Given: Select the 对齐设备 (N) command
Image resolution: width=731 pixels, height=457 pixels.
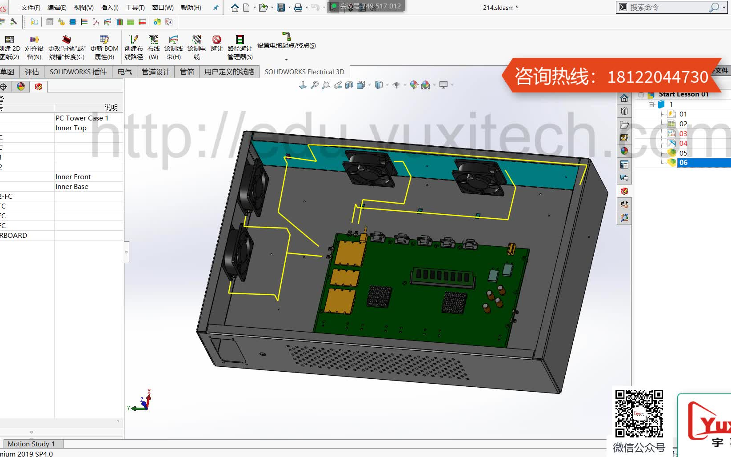Looking at the screenshot, I should pyautogui.click(x=34, y=48).
